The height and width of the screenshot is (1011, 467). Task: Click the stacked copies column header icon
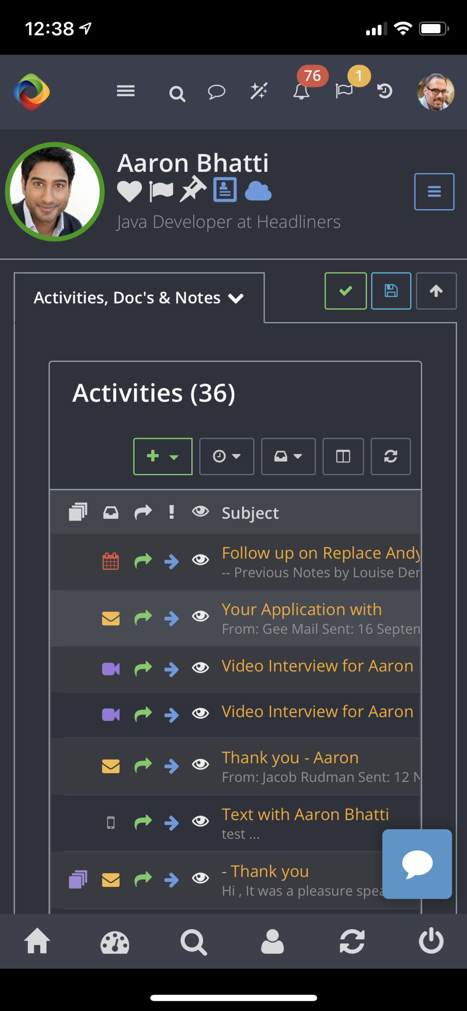78,512
